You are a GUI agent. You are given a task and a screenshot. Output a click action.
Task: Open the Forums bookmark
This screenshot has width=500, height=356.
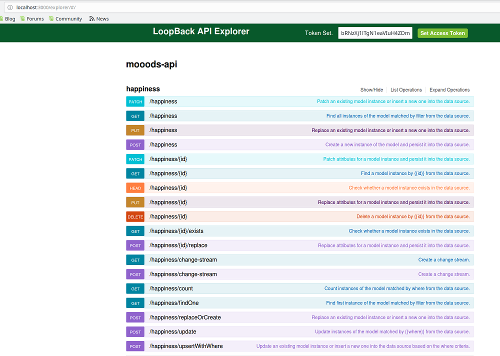(32, 19)
